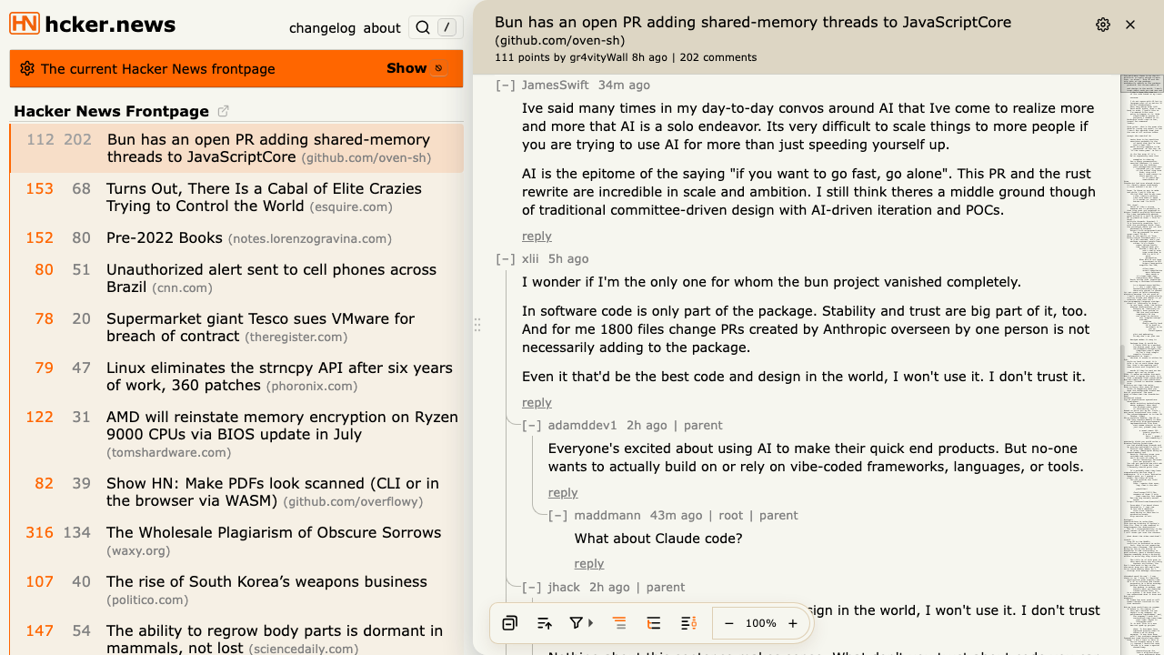Open regrow body parts mammals story
Screen dimensions: 1164x655
275,639
